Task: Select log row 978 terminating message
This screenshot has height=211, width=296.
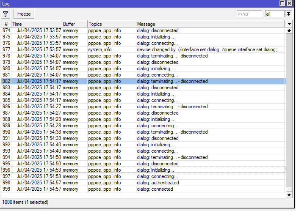Action: (x=143, y=56)
